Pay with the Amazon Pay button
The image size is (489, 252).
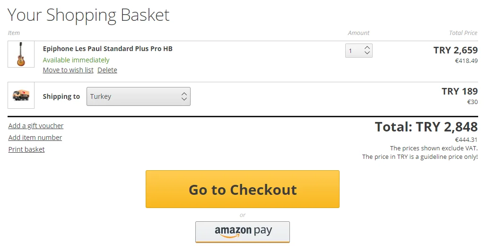(243, 232)
